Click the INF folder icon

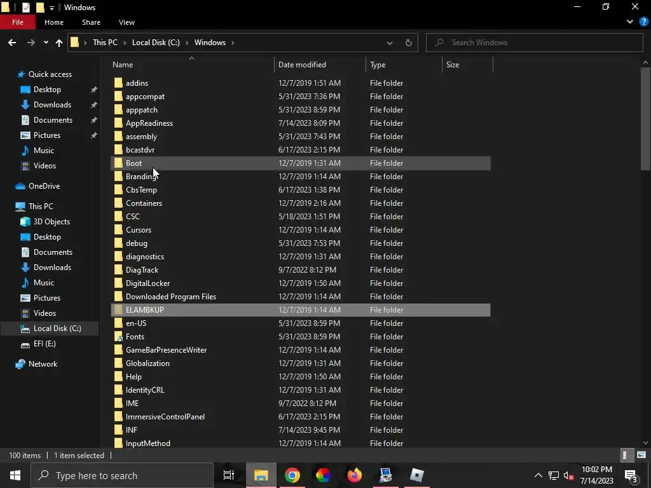coord(118,430)
